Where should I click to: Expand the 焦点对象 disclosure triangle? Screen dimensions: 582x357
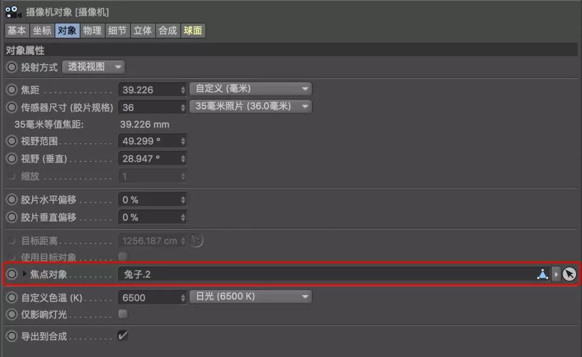[x=24, y=274]
